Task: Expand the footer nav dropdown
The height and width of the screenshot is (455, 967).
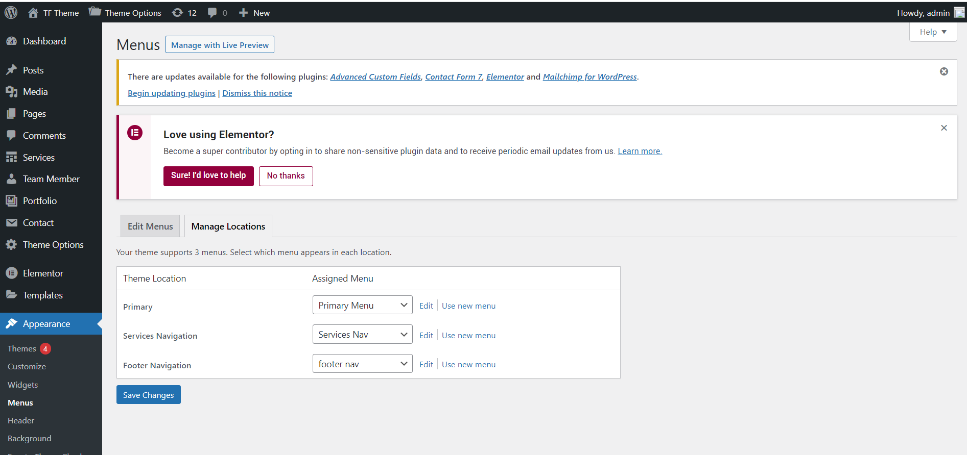Action: 362,364
